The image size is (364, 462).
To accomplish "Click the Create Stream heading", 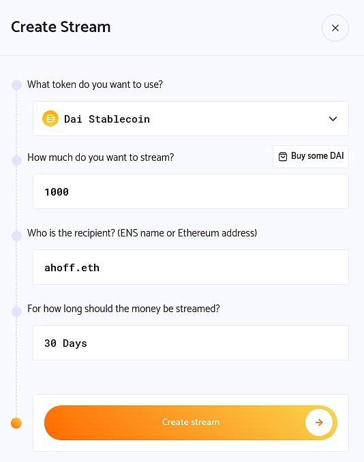I will click(61, 27).
